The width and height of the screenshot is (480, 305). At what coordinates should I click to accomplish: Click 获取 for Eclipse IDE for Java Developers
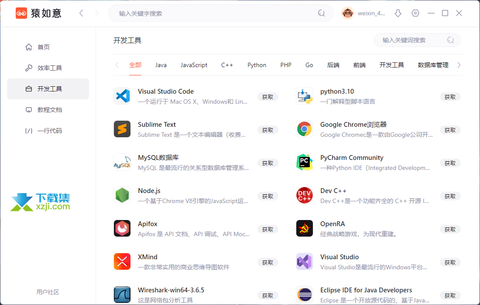coord(450,295)
